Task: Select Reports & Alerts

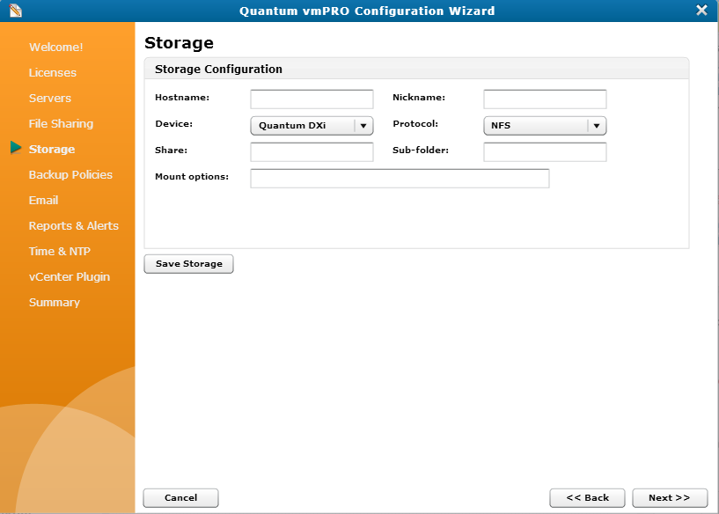Action: 73,225
